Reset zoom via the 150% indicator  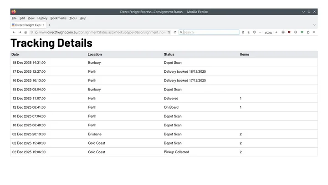click(x=268, y=33)
